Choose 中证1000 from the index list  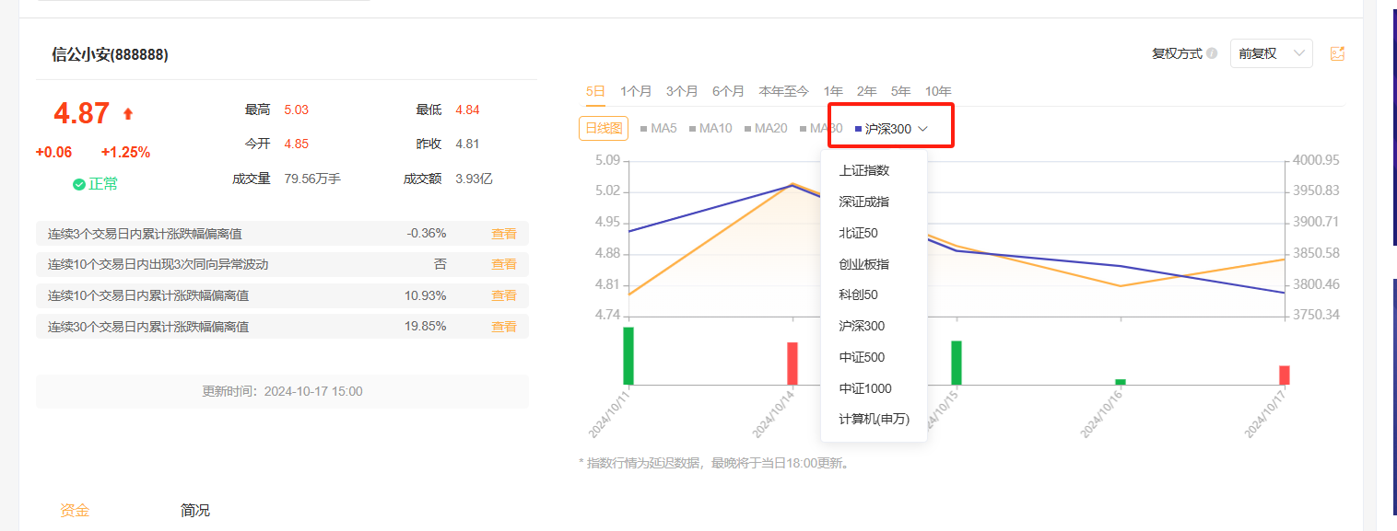click(874, 388)
